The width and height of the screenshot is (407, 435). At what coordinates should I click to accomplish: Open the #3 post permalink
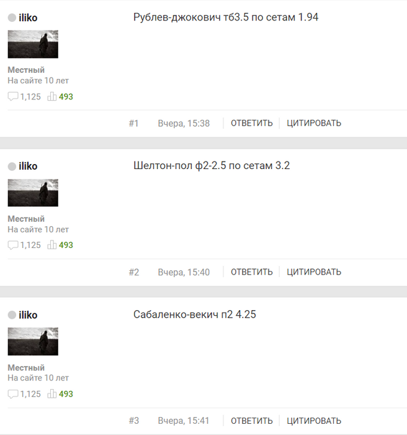point(134,421)
